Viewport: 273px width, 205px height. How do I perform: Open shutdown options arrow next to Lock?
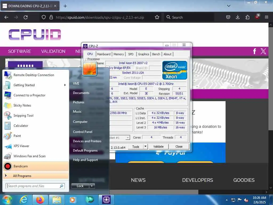(92, 186)
